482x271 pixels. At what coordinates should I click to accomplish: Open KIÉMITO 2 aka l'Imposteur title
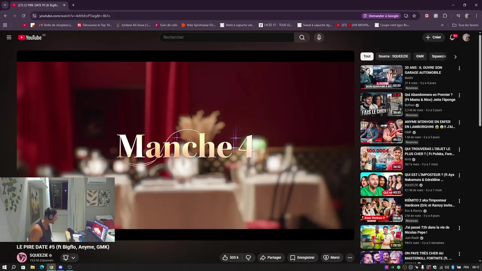430,203
